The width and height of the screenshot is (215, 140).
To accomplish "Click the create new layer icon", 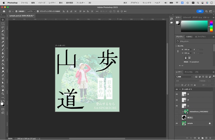I will tap(206, 138).
